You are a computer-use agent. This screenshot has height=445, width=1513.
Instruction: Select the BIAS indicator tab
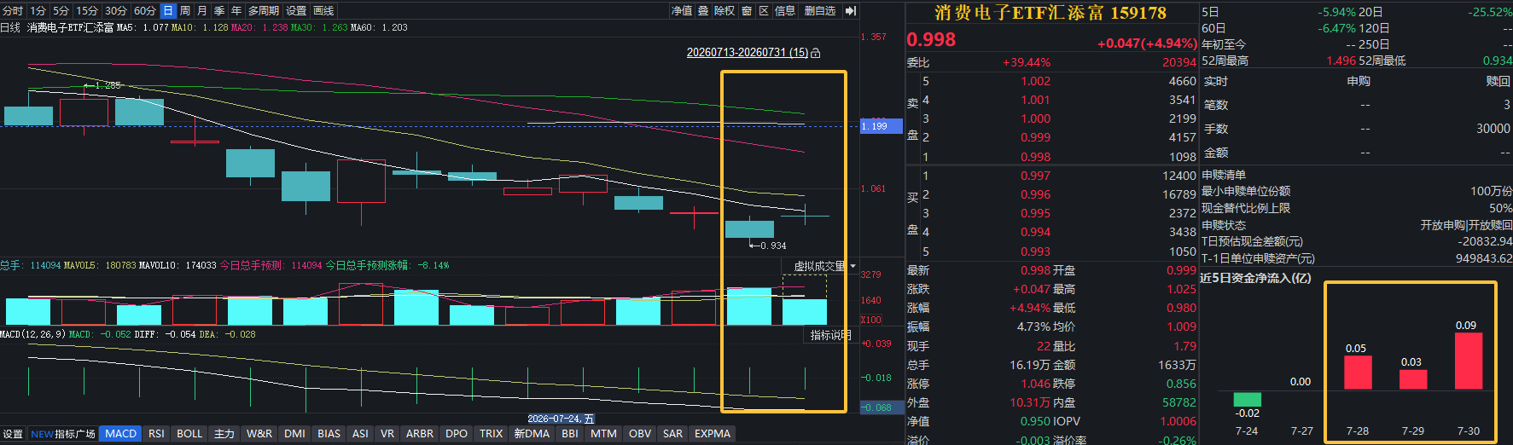[x=329, y=434]
